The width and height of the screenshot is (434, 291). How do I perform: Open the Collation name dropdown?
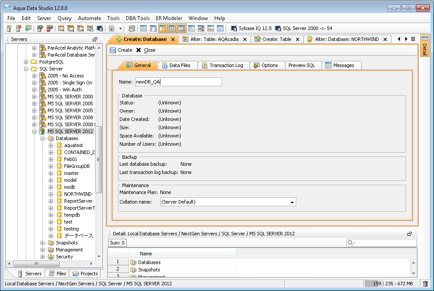pyautogui.click(x=292, y=202)
